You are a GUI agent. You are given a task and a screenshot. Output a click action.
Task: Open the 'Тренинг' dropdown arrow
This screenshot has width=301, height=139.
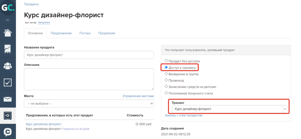pyautogui.click(x=285, y=109)
